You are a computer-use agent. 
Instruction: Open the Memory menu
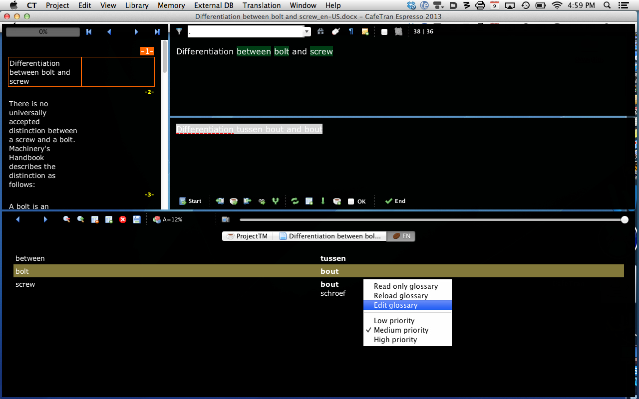point(171,5)
